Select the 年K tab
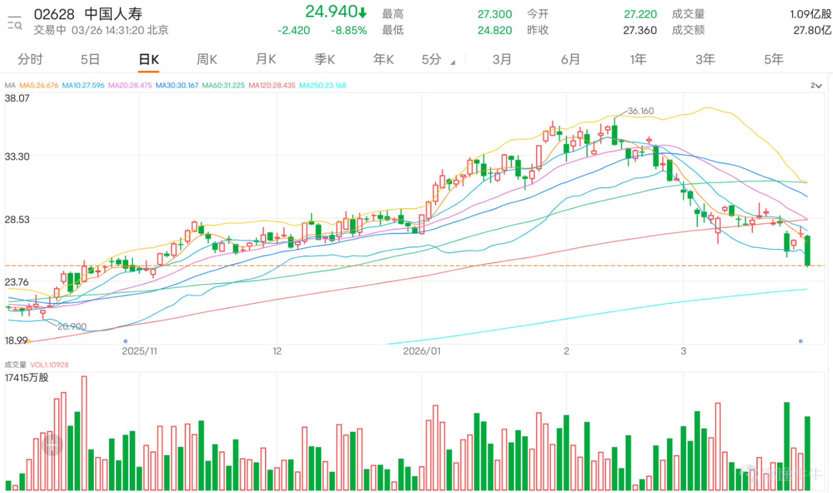This screenshot has width=833, height=493. [383, 59]
